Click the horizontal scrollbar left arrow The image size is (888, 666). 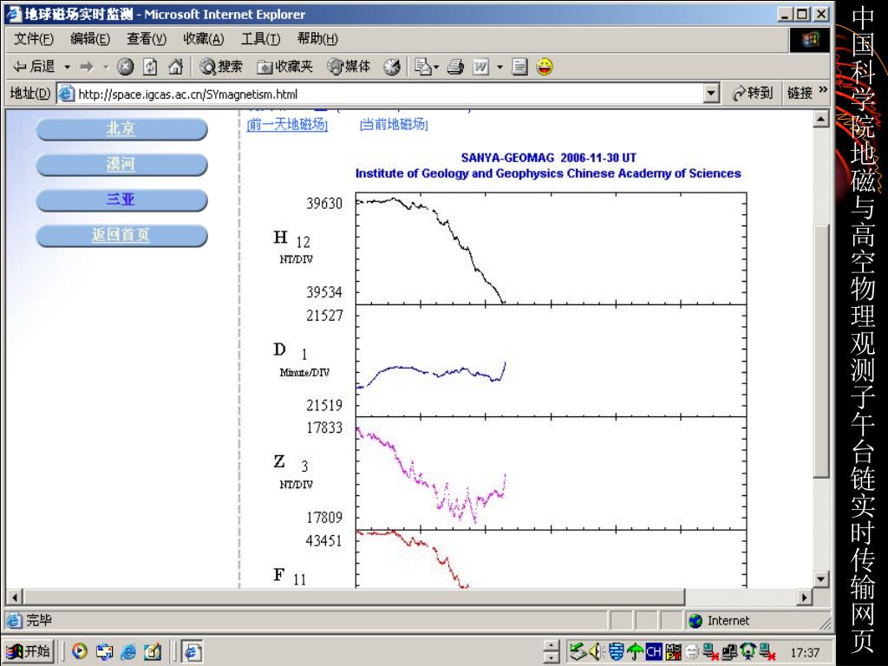point(15,597)
